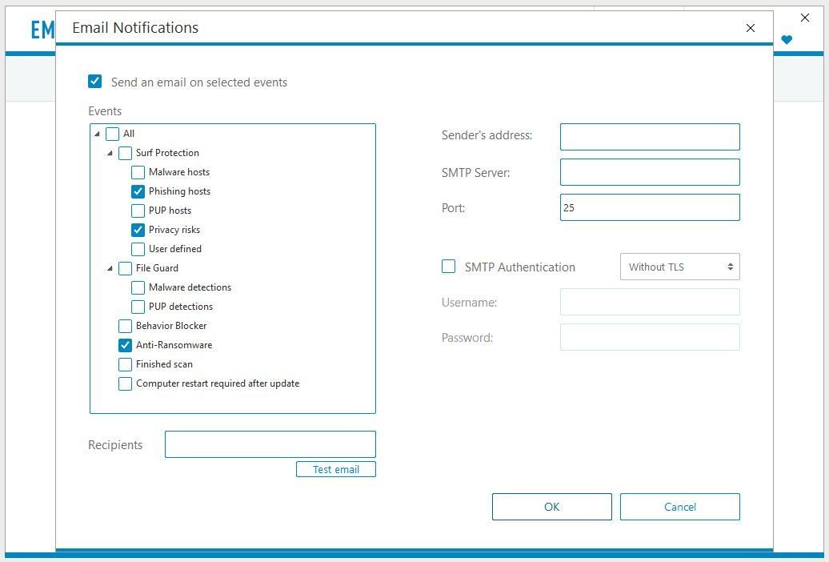Select the Port number field
The height and width of the screenshot is (562, 829).
[x=649, y=207]
